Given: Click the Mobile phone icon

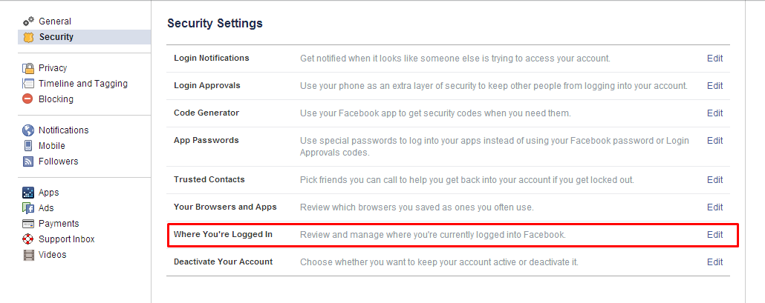Looking at the screenshot, I should coord(28,146).
